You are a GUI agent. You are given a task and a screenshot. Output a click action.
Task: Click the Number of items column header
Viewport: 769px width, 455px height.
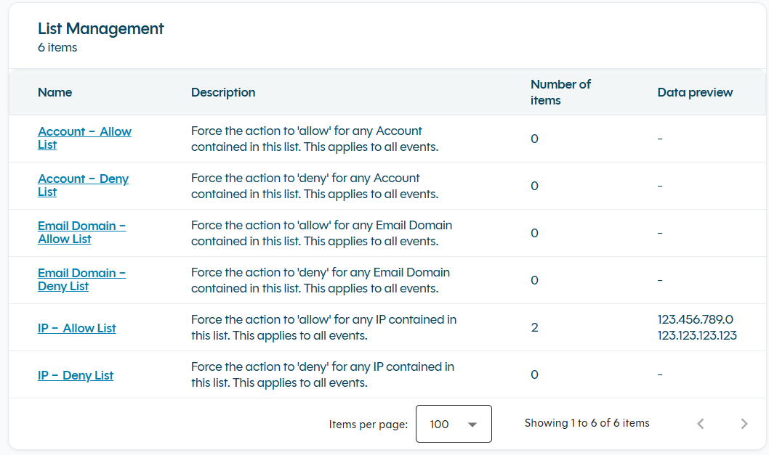tap(560, 92)
